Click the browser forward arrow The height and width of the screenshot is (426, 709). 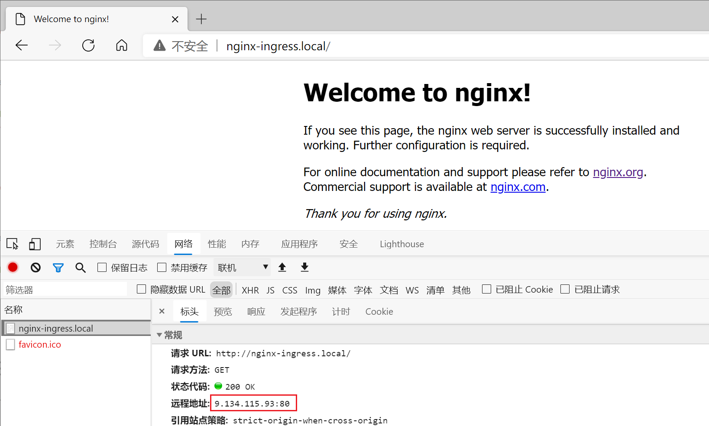point(55,45)
